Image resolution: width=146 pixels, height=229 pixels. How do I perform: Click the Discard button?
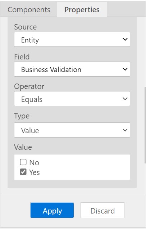click(x=102, y=210)
